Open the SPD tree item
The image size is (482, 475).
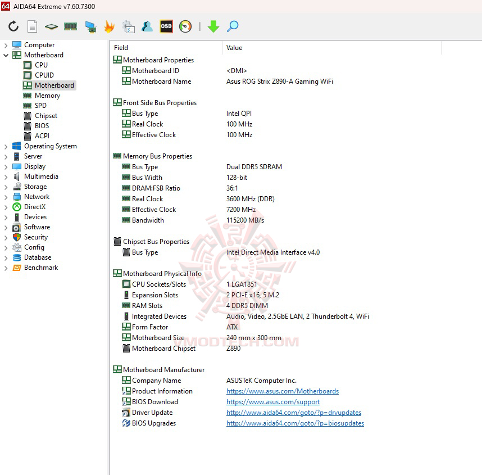40,106
